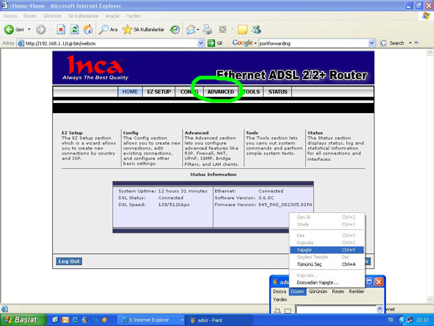Image resolution: width=434 pixels, height=326 pixels.
Task: Click the TR language indicator
Action: point(391,320)
